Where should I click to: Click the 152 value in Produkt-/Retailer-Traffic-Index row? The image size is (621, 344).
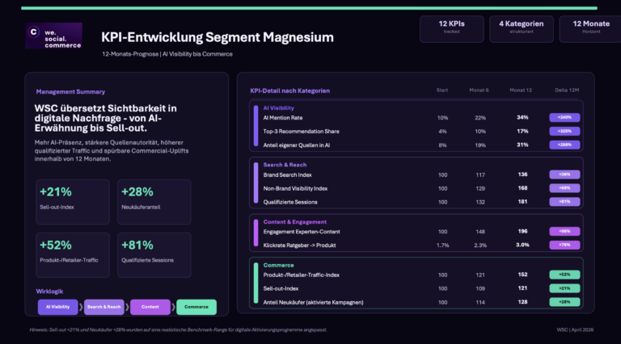pos(522,275)
